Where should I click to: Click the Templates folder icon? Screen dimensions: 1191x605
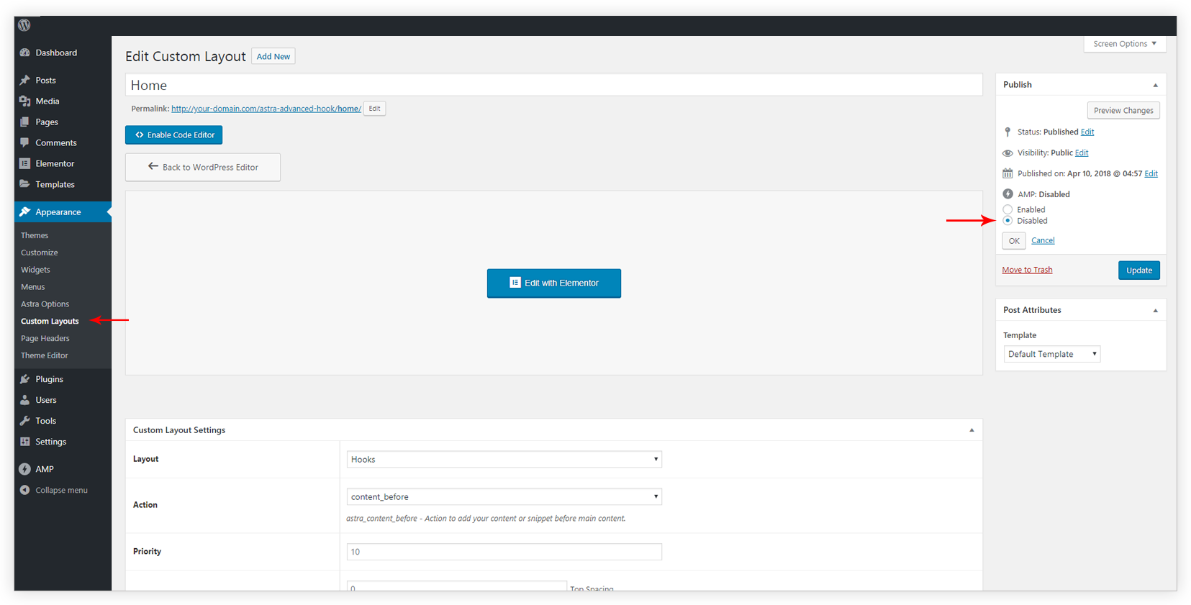25,184
